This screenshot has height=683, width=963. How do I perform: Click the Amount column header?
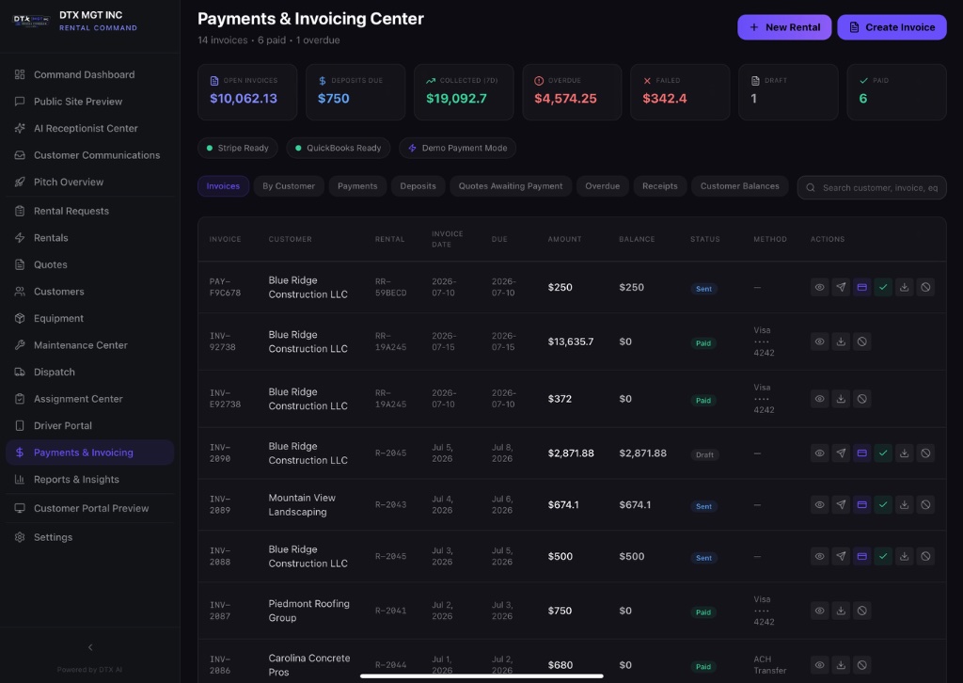(x=564, y=239)
